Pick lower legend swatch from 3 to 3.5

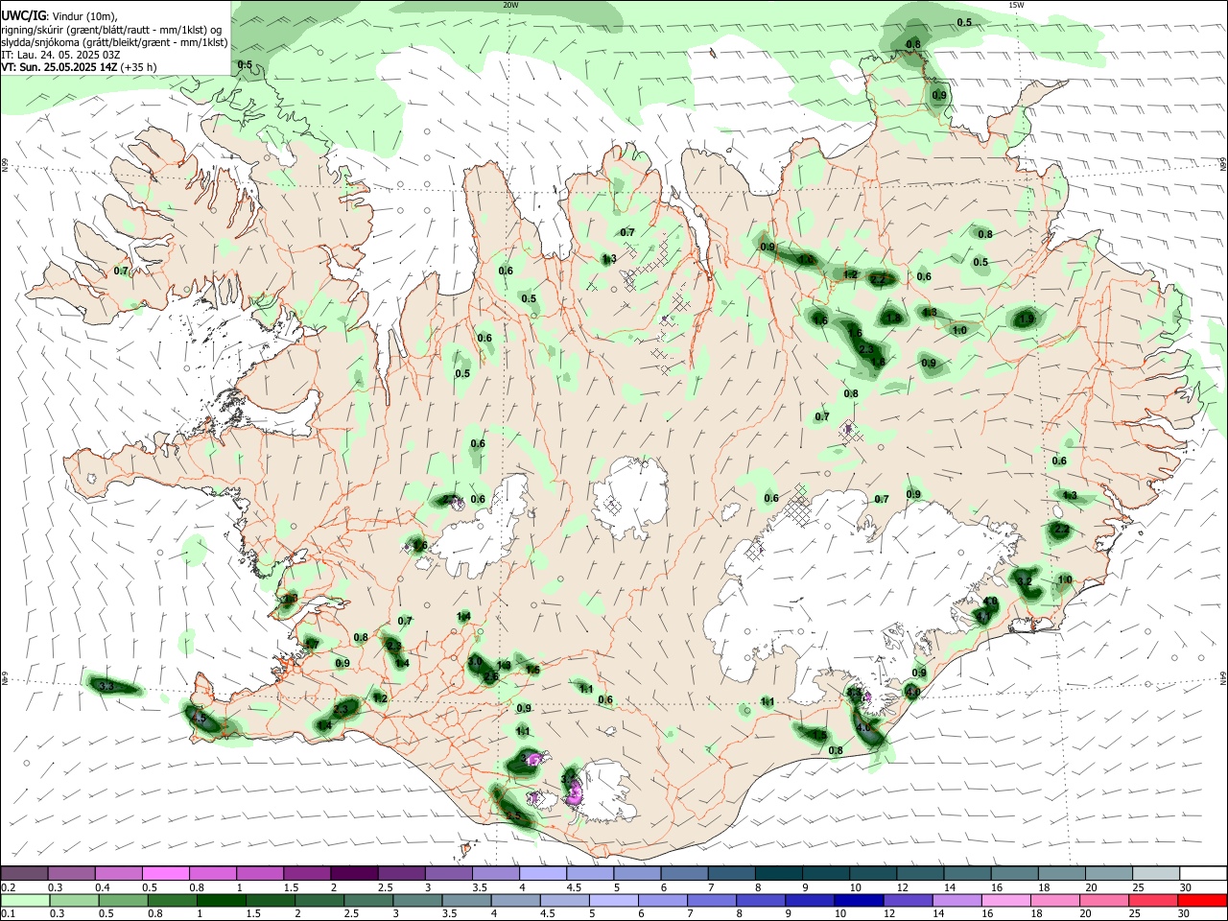pyautogui.click(x=417, y=900)
